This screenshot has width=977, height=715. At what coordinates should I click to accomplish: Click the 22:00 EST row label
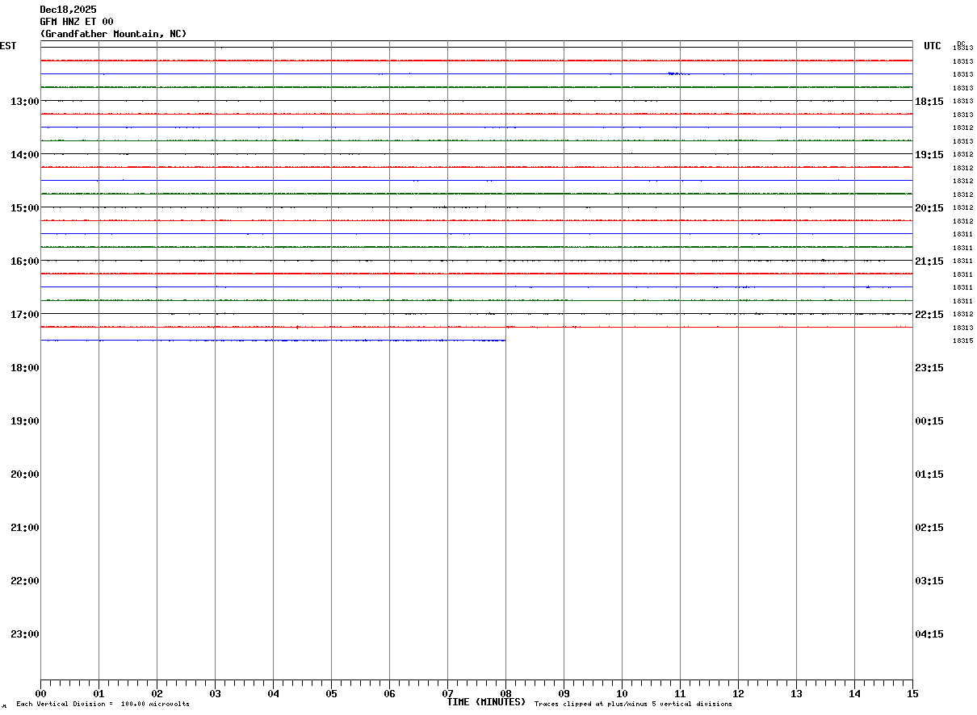[x=25, y=580]
